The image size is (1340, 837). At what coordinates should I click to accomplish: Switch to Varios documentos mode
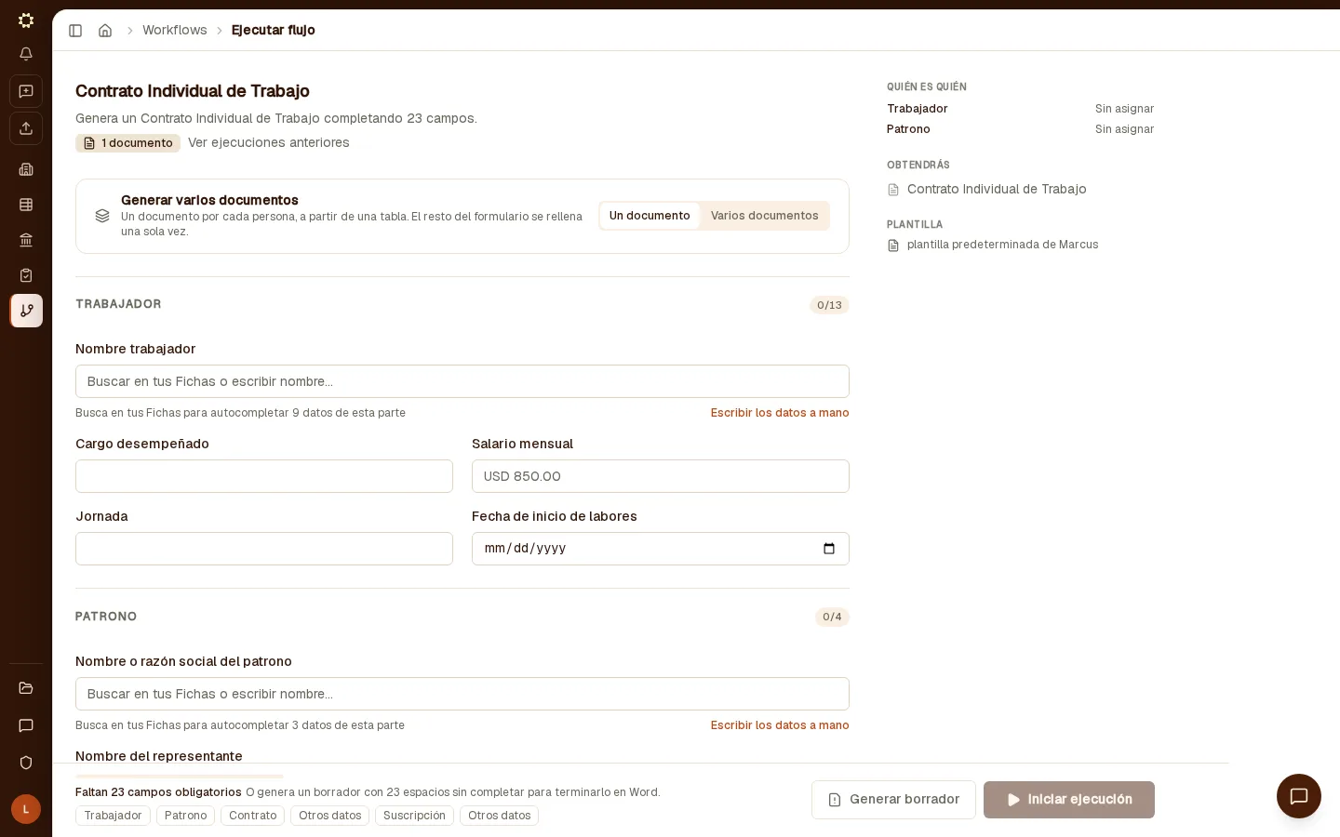765,216
